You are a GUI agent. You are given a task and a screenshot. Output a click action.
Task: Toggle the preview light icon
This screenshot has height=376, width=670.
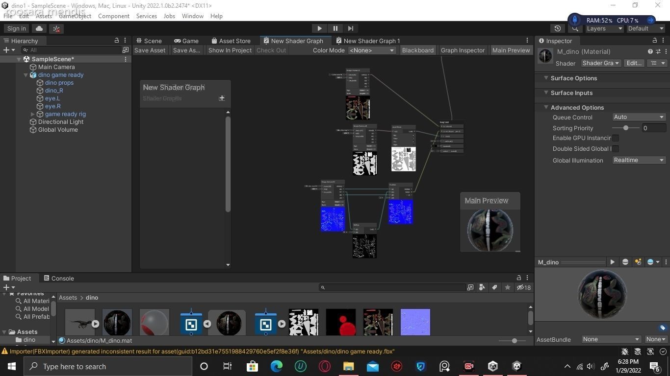coord(638,262)
